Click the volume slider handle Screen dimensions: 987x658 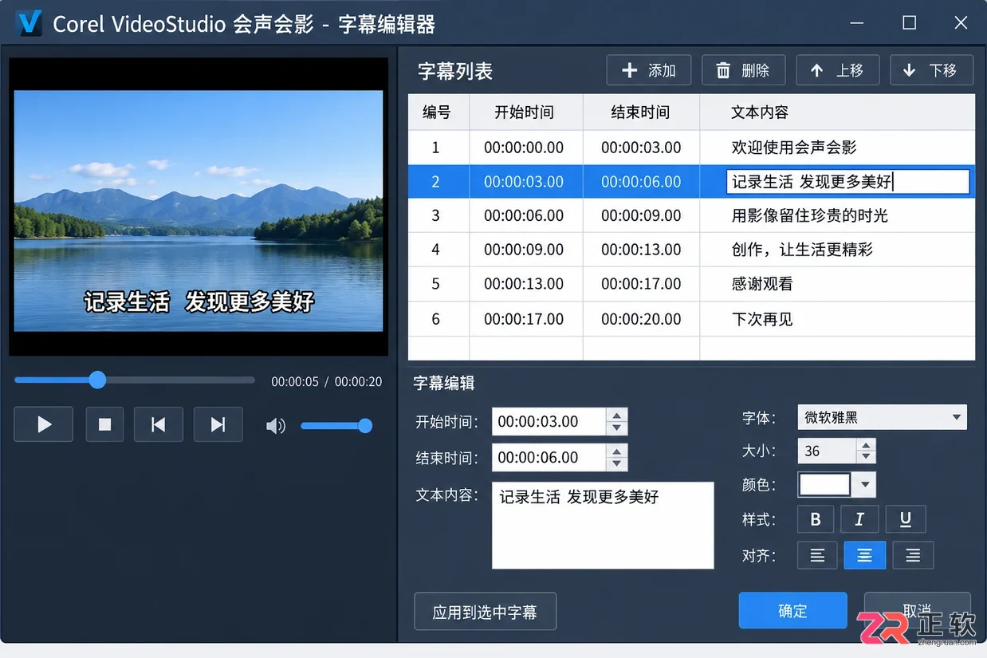(365, 426)
